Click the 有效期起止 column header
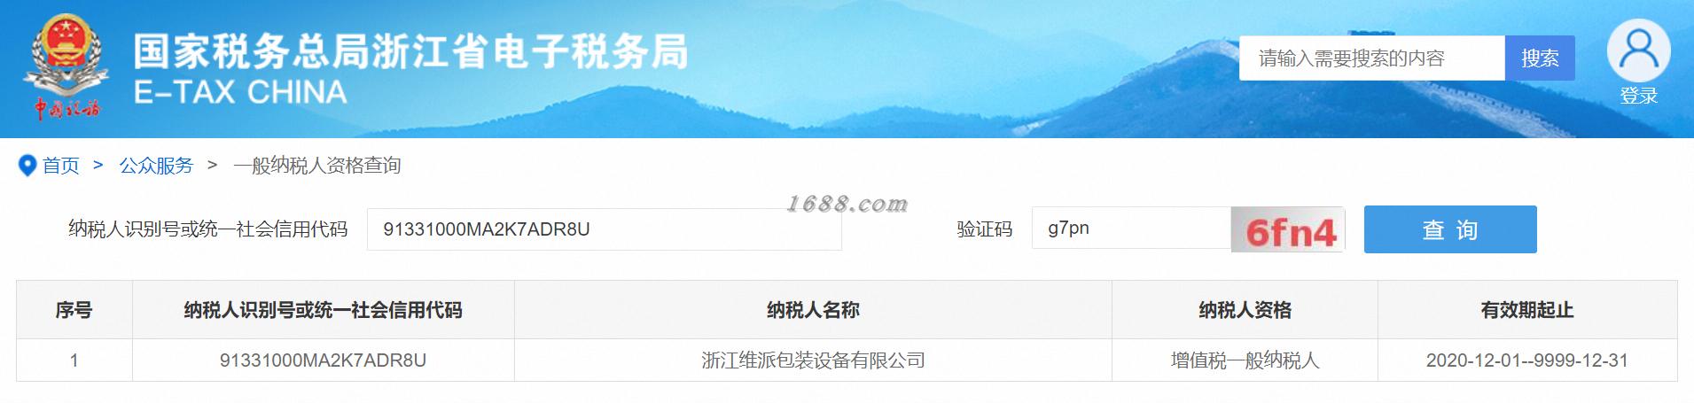The height and width of the screenshot is (403, 1694). click(x=1526, y=310)
